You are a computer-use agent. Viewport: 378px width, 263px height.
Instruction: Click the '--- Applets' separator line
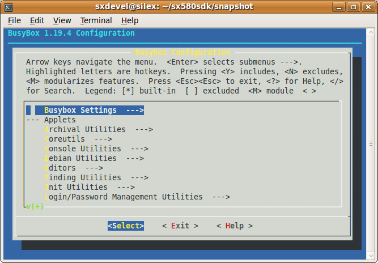click(x=51, y=120)
